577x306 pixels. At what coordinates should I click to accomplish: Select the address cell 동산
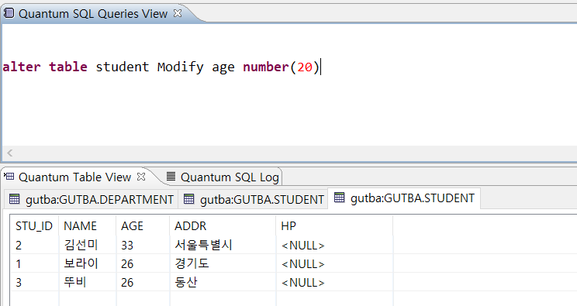(x=223, y=282)
